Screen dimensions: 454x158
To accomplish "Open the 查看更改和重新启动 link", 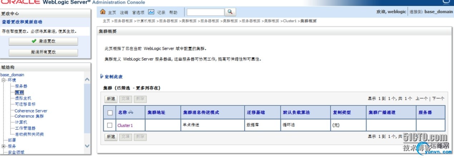I will [x=22, y=22].
